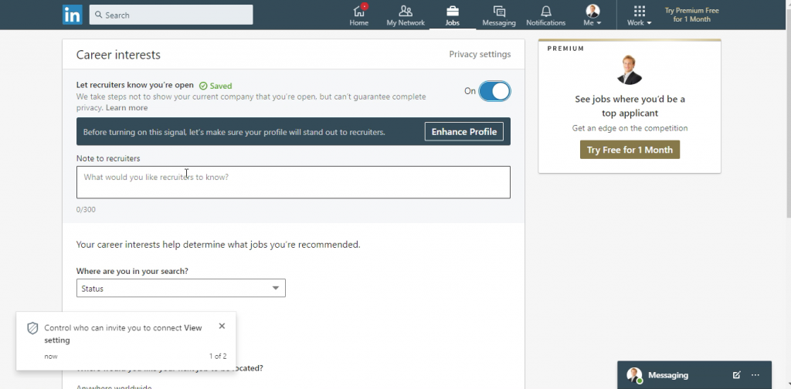Click the '1 of 2' notification counter
This screenshot has width=791, height=389.
218,357
